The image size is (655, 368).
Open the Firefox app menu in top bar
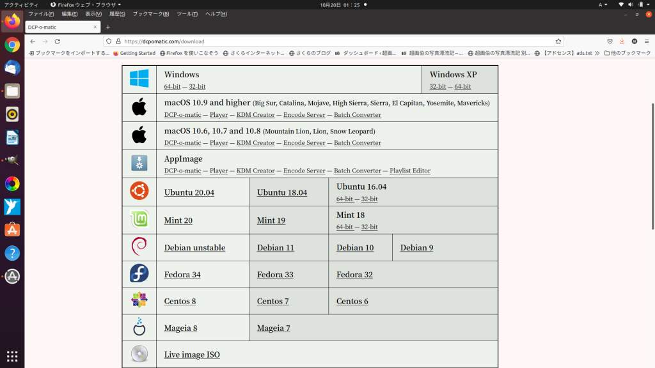85,4
